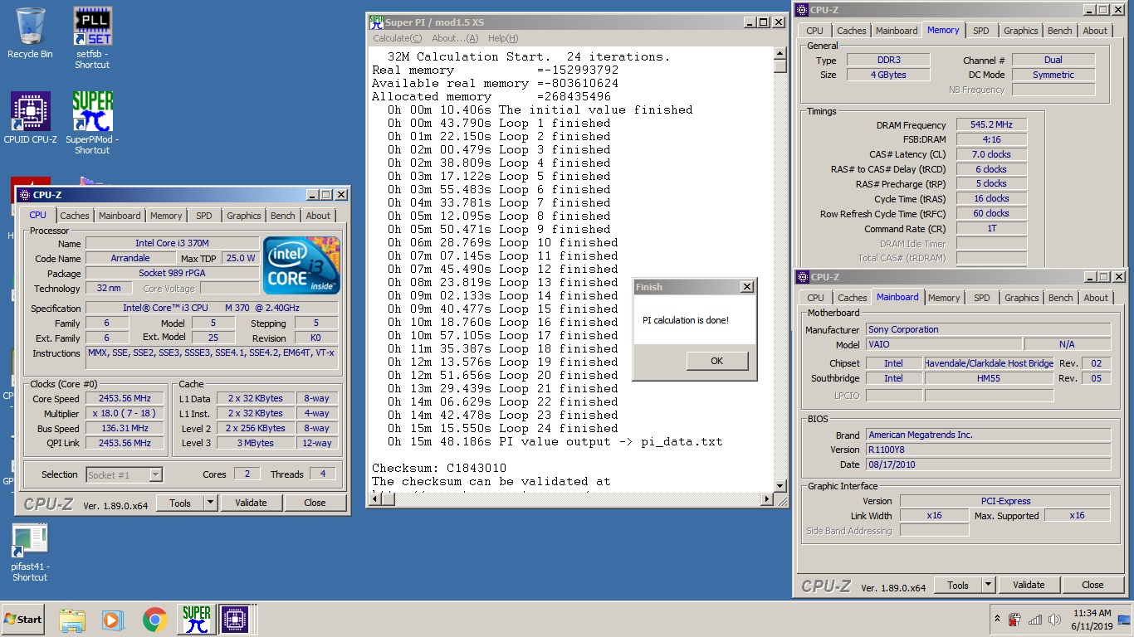This screenshot has width=1134, height=637.
Task: Close the Finish dialog with X
Action: tap(746, 286)
